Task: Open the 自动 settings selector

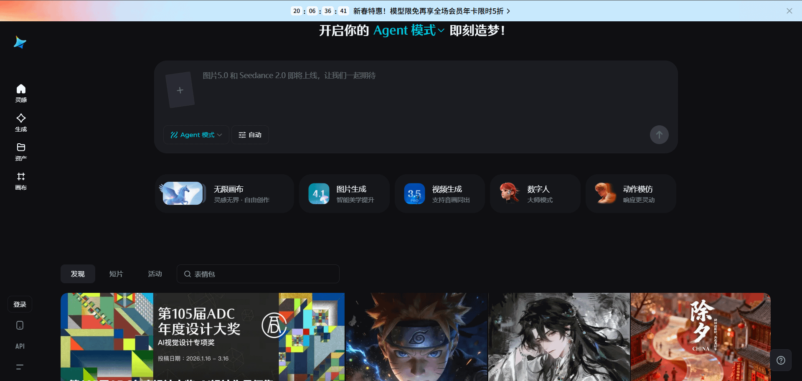Action: [x=250, y=135]
